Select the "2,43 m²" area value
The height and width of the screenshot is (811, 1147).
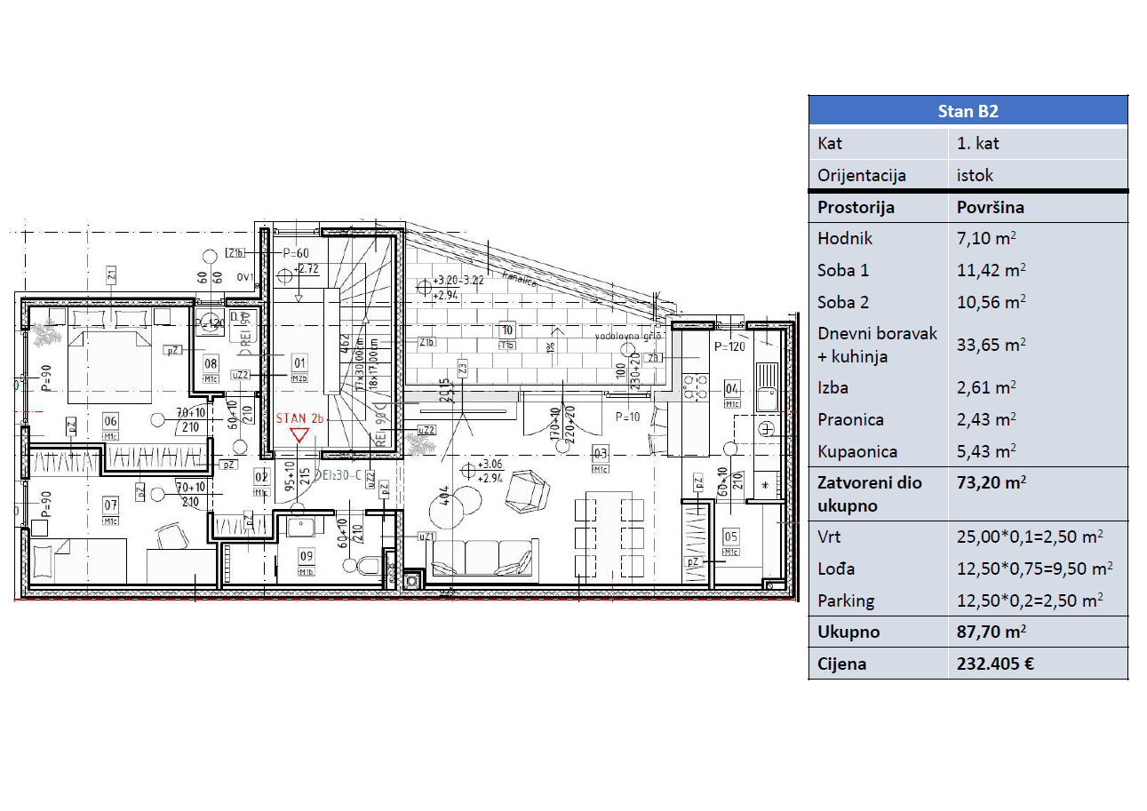click(987, 419)
